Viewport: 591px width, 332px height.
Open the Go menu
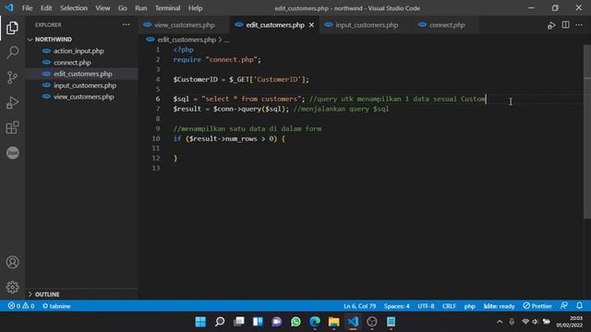pos(122,8)
